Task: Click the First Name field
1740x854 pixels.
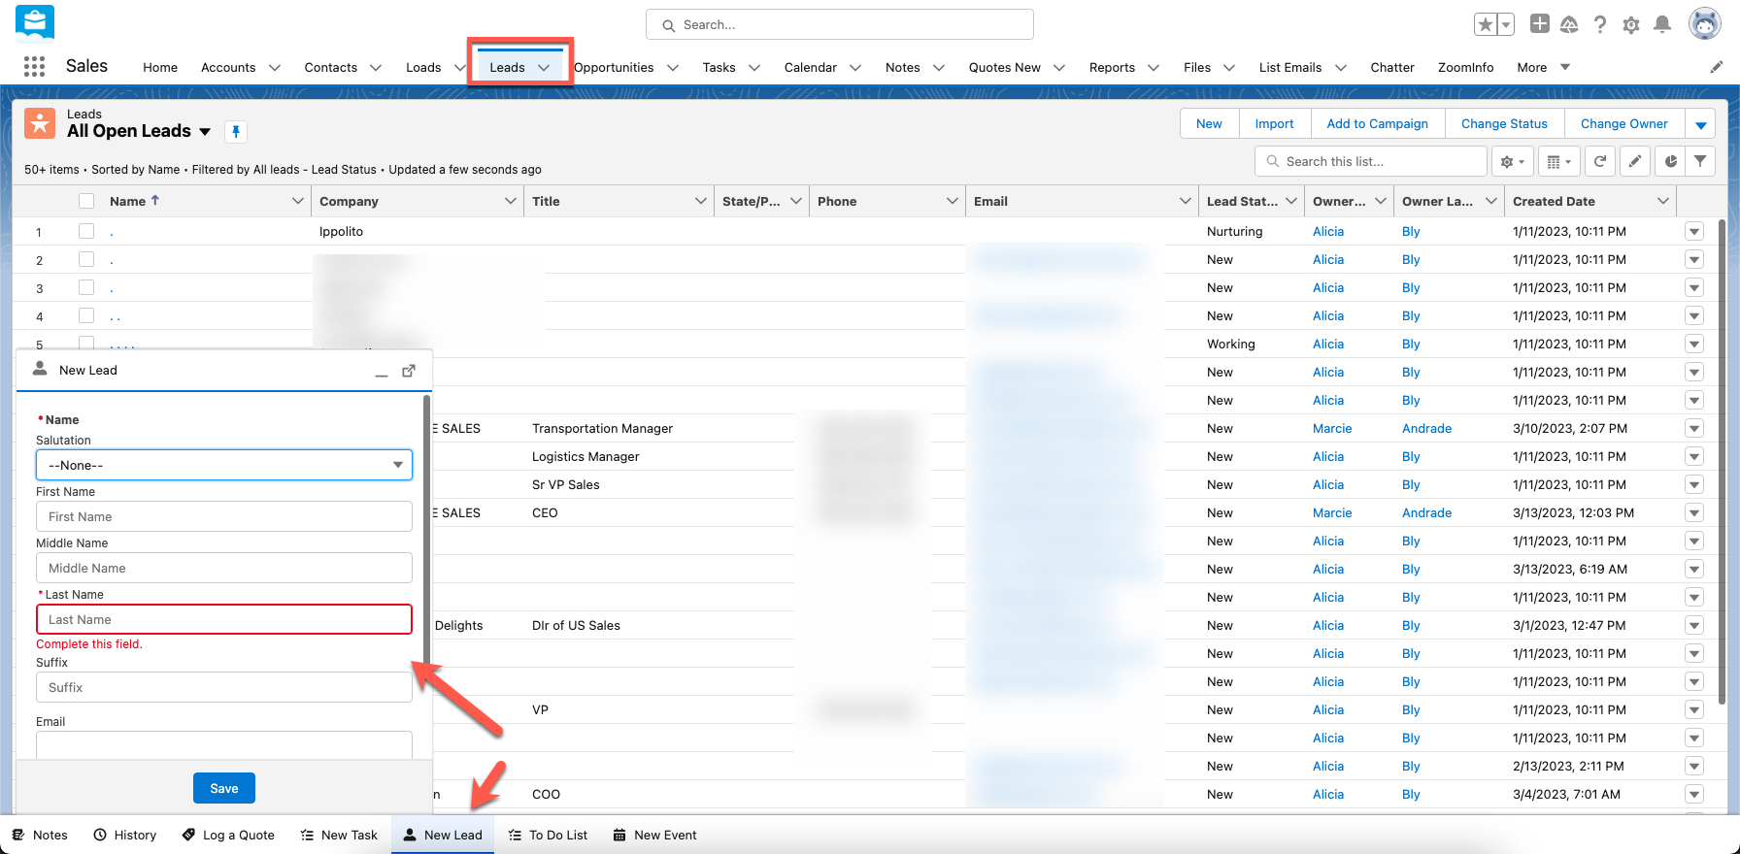Action: coord(224,516)
